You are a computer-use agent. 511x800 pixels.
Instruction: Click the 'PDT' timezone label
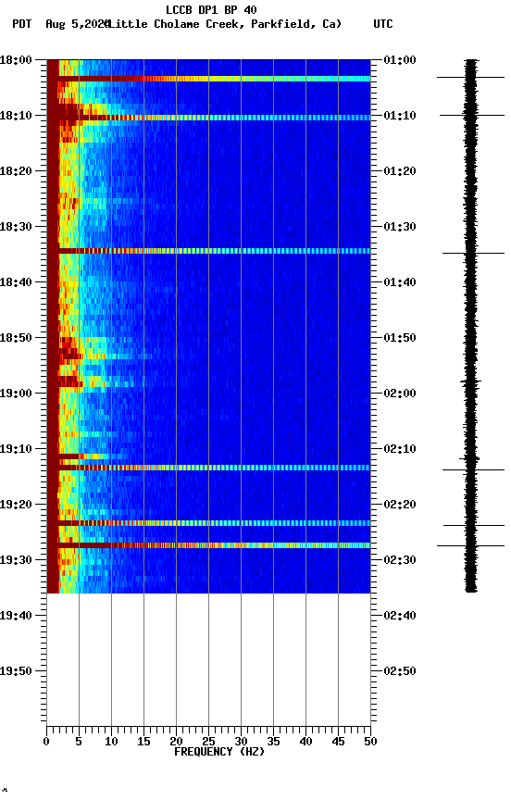tap(22, 24)
